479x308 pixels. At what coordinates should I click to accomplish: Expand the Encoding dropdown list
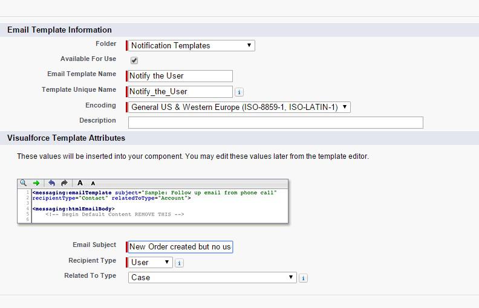click(x=239, y=107)
